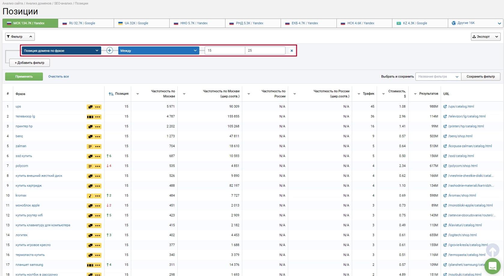Click '+ Добавить фильтр' button

point(29,63)
